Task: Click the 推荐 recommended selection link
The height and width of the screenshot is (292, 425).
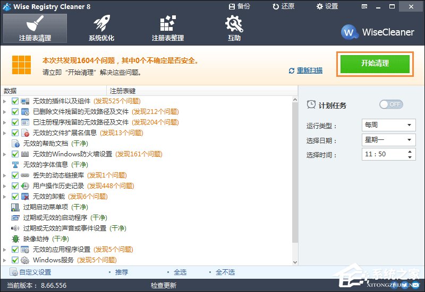Action: (122, 272)
